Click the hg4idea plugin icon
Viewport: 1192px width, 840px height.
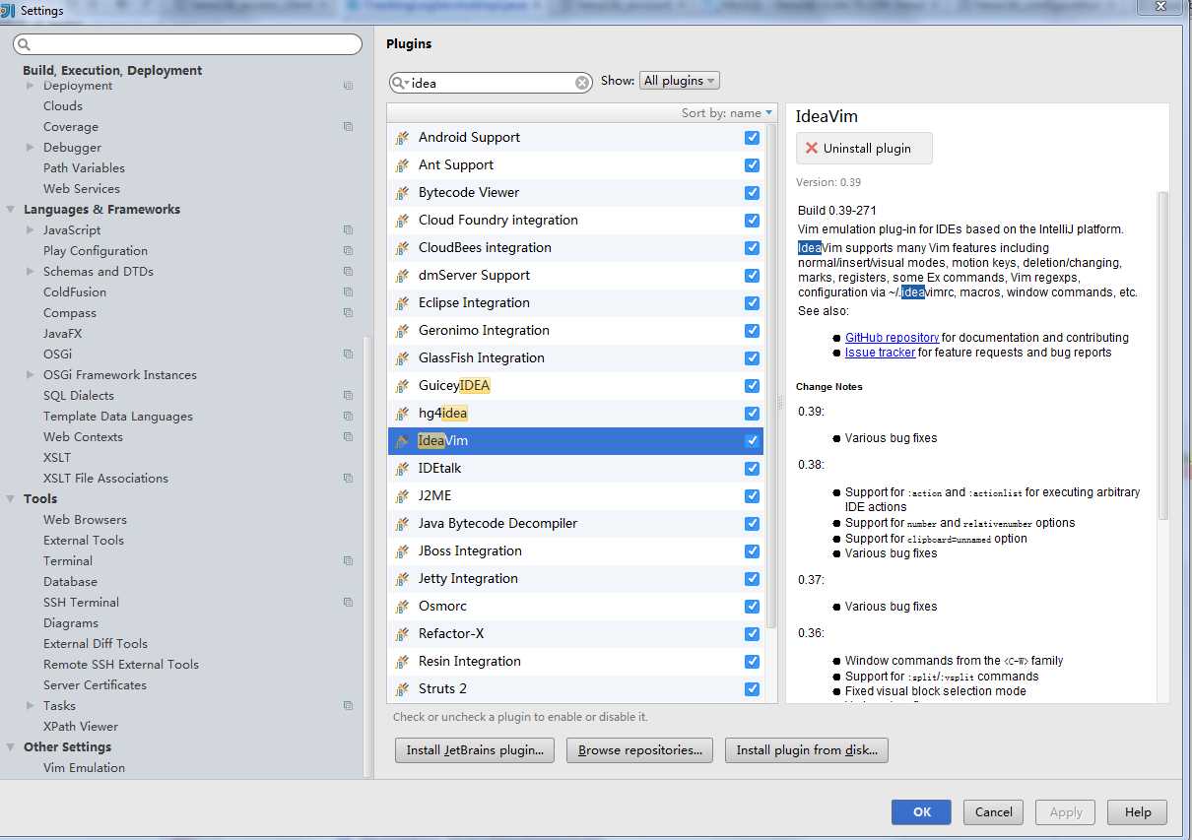click(402, 414)
